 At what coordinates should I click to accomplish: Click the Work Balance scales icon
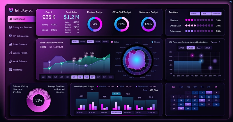coord(10,61)
